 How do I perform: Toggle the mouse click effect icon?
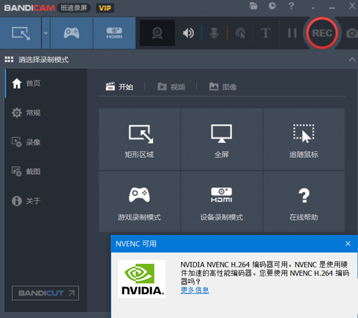click(x=240, y=33)
